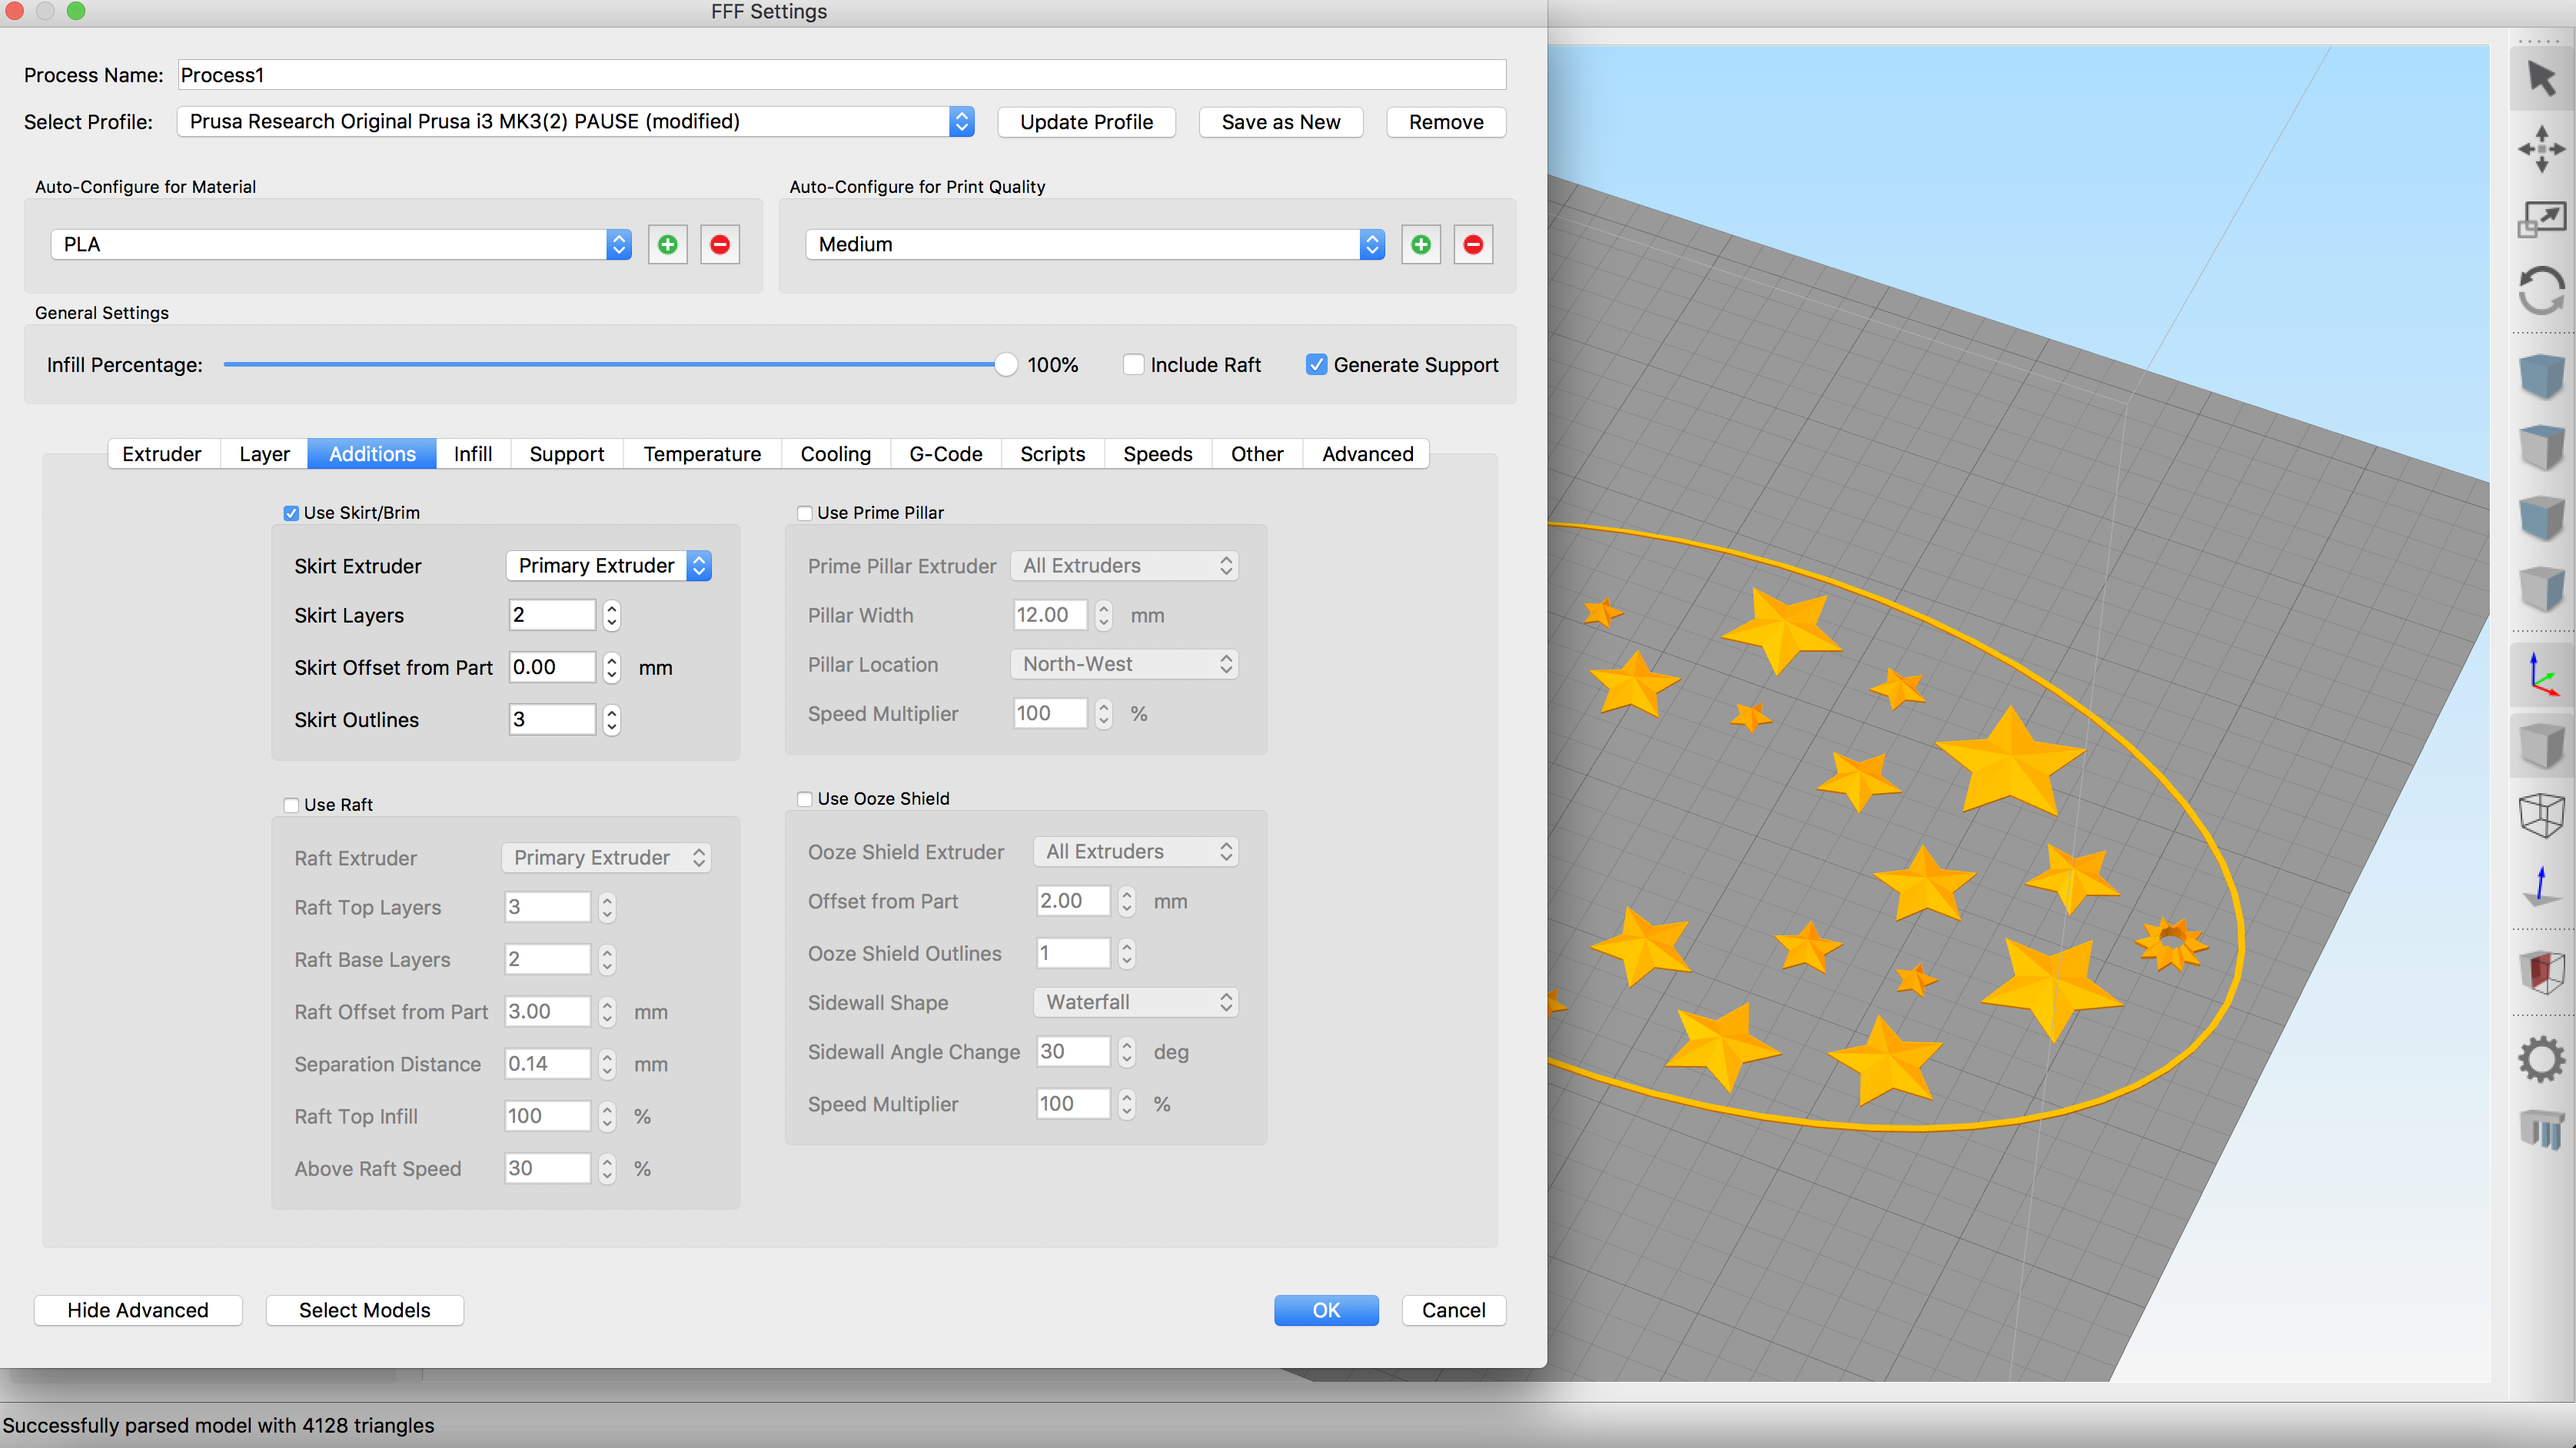Enable the Include Raft checkbox
Image resolution: width=2576 pixels, height=1448 pixels.
[x=1133, y=365]
